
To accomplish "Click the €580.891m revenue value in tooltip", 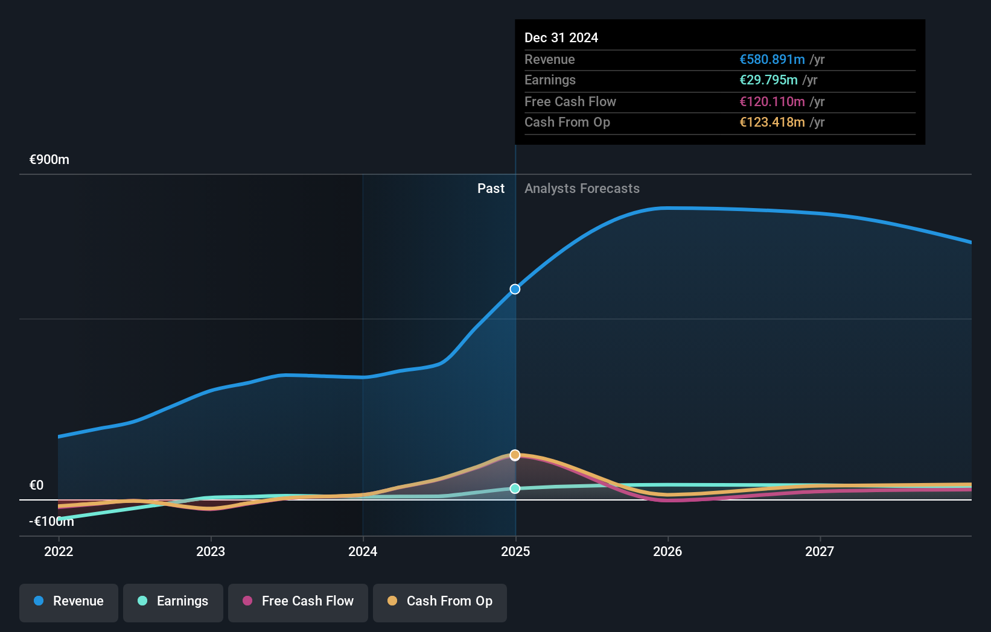I will pos(772,60).
